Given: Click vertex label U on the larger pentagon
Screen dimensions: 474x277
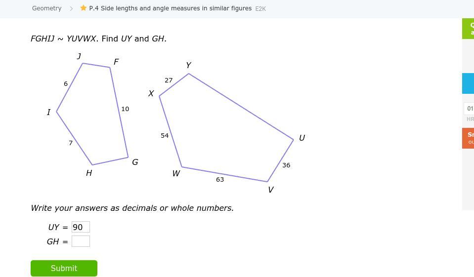Looking at the screenshot, I should 302,138.
